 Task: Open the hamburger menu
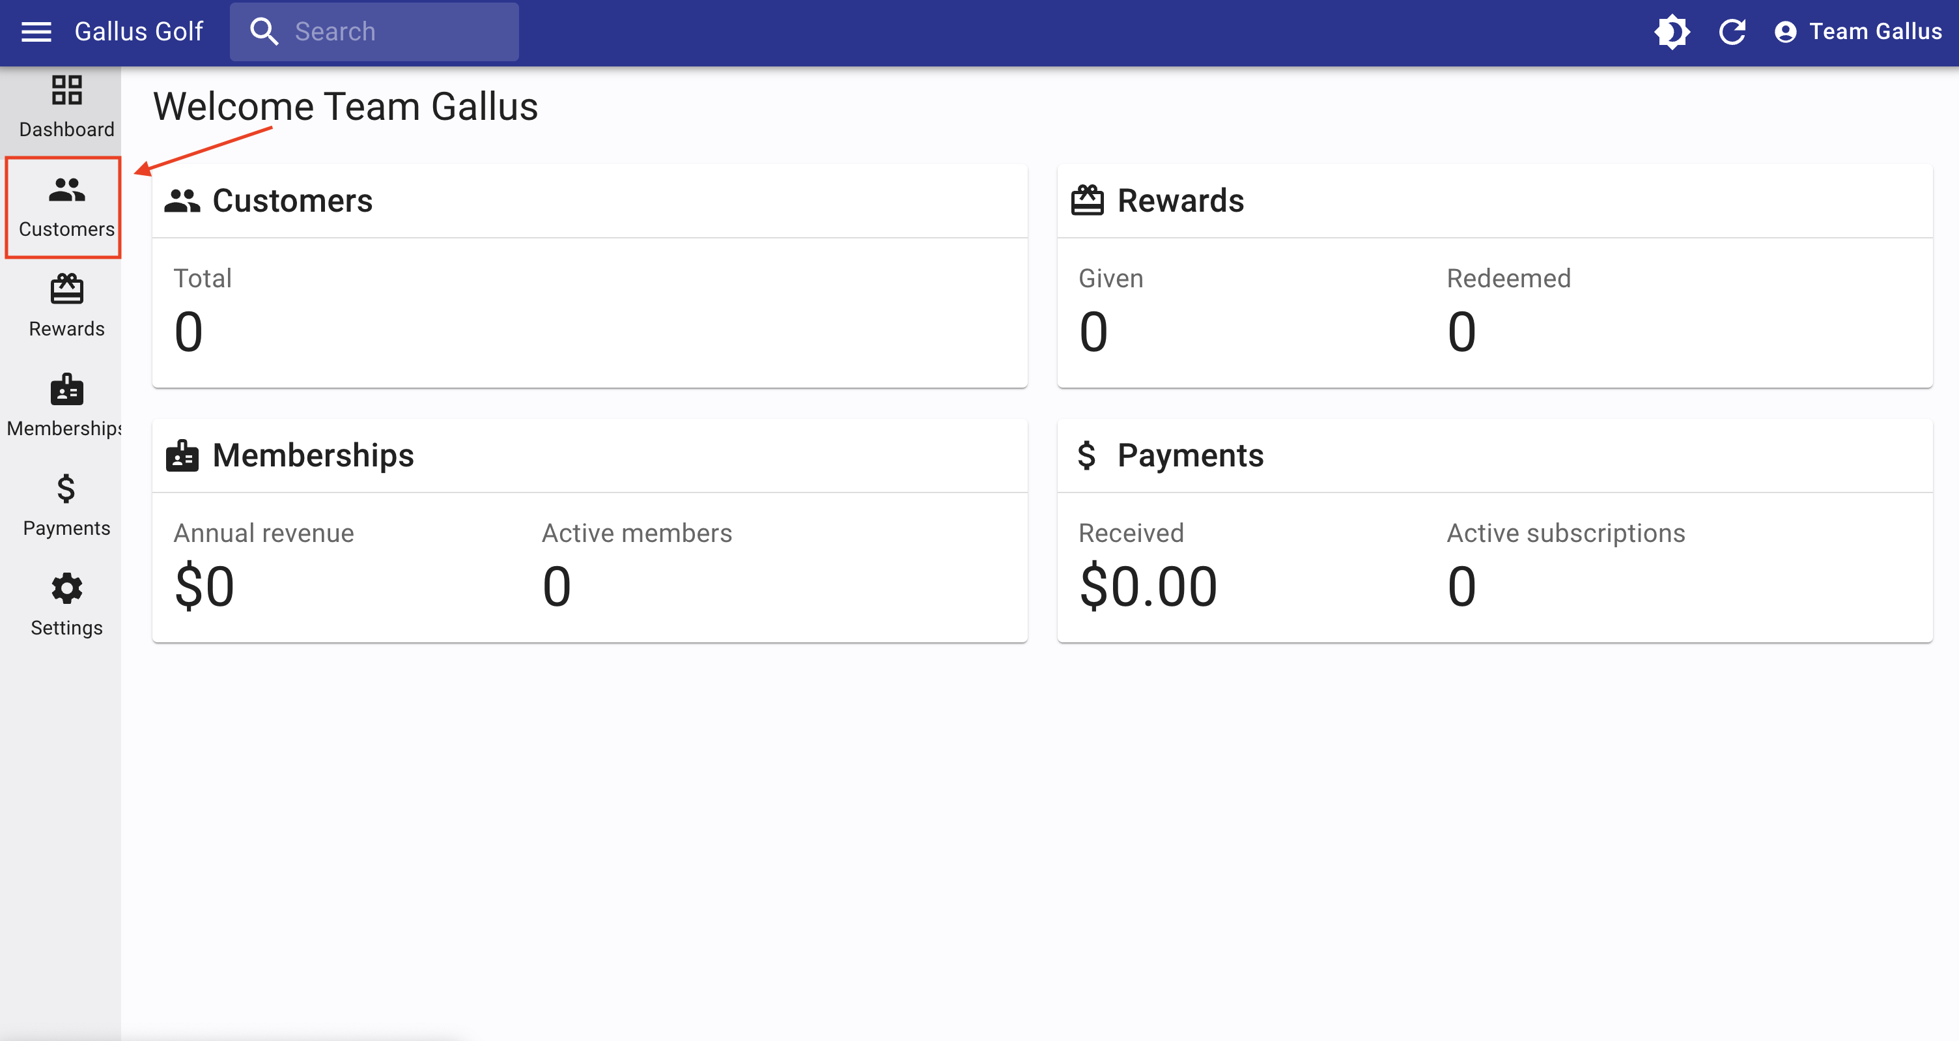point(36,31)
